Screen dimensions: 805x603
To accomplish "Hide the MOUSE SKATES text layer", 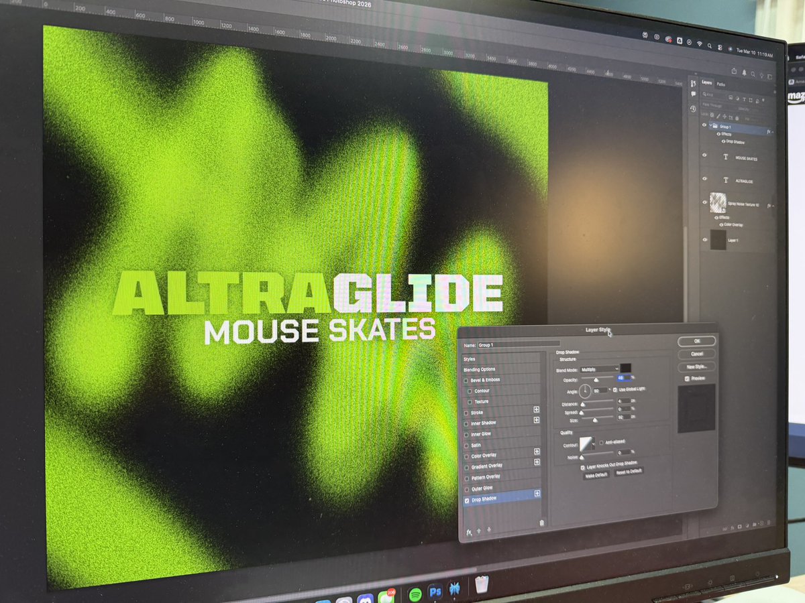I will pos(704,155).
